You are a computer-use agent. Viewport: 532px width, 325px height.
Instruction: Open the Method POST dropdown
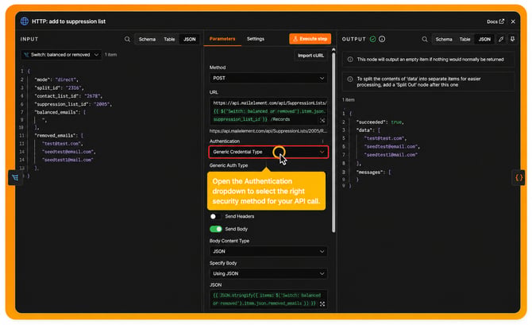click(x=268, y=78)
